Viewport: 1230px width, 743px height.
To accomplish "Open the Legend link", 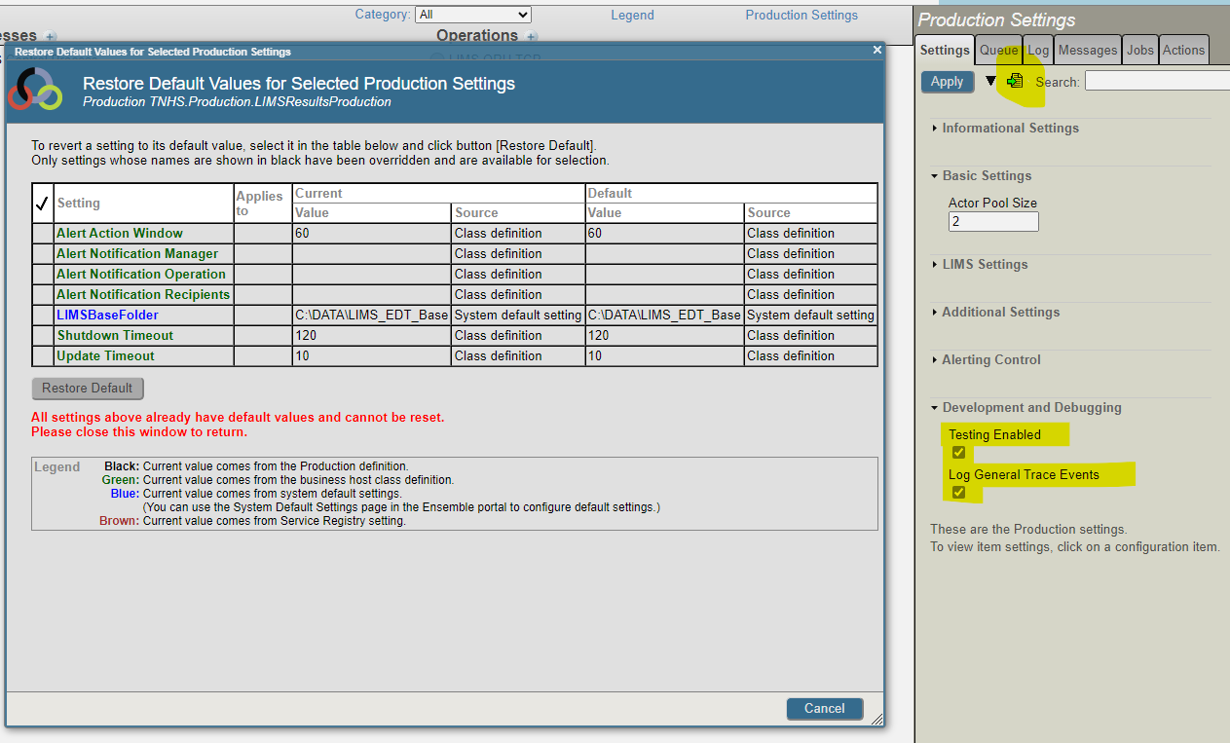I will click(x=633, y=15).
